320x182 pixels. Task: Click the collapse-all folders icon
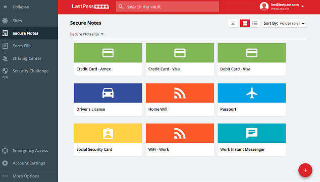pos(233,24)
